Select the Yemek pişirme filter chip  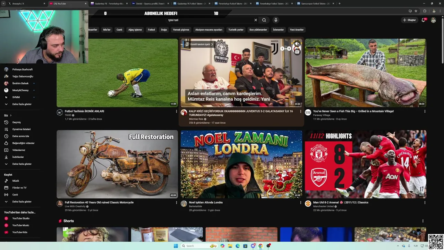(181, 30)
